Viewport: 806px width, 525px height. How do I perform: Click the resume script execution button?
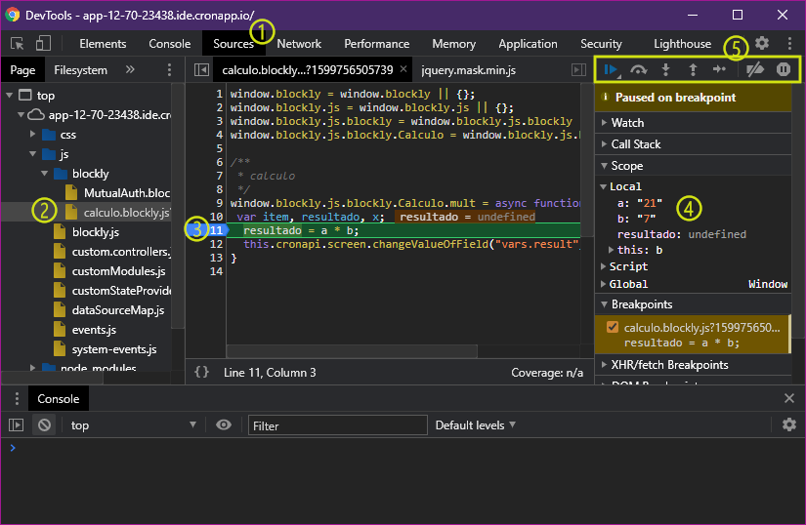pyautogui.click(x=611, y=69)
